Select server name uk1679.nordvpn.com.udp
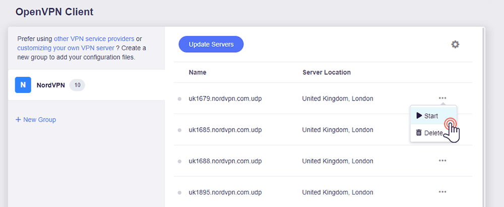 point(225,98)
